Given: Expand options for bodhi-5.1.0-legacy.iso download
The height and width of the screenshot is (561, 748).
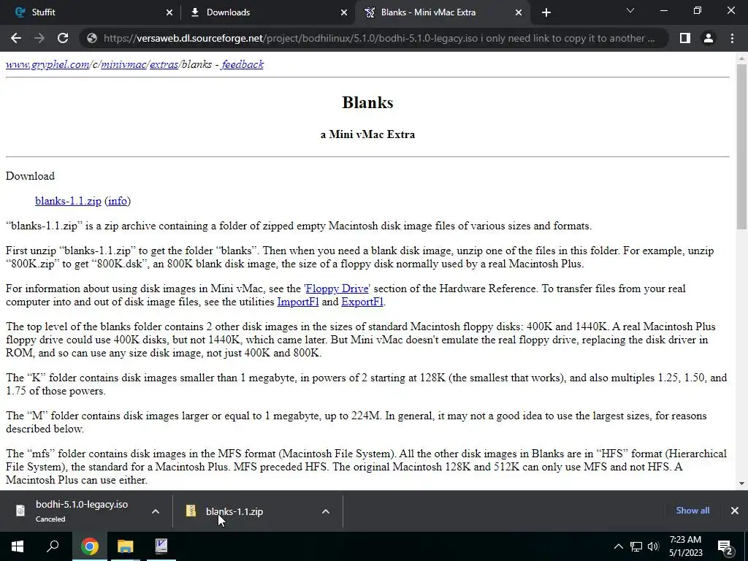Looking at the screenshot, I should tap(155, 511).
